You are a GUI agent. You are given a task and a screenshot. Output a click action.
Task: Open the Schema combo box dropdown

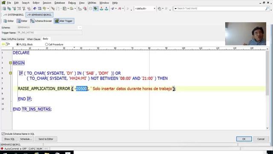(x=80, y=27)
